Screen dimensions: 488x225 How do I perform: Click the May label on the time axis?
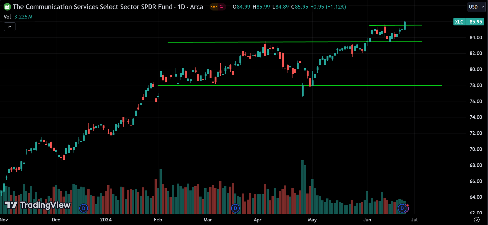(312, 220)
